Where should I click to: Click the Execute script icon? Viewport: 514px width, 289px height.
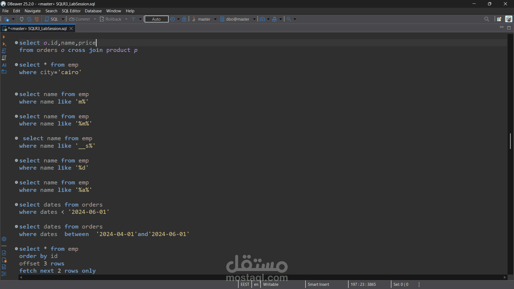4,51
